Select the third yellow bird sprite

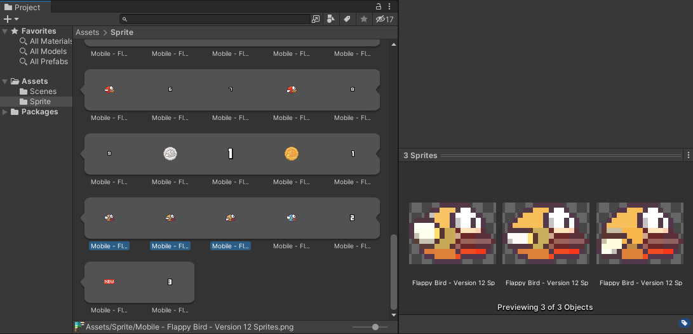231,217
